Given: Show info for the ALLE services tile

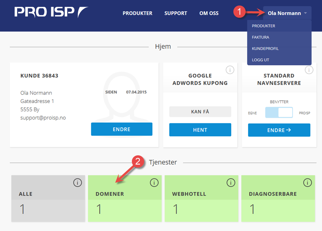Looking at the screenshot, I should (x=77, y=183).
